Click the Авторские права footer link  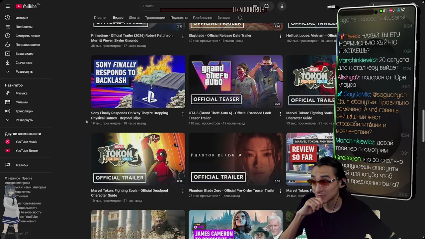(x=18, y=183)
